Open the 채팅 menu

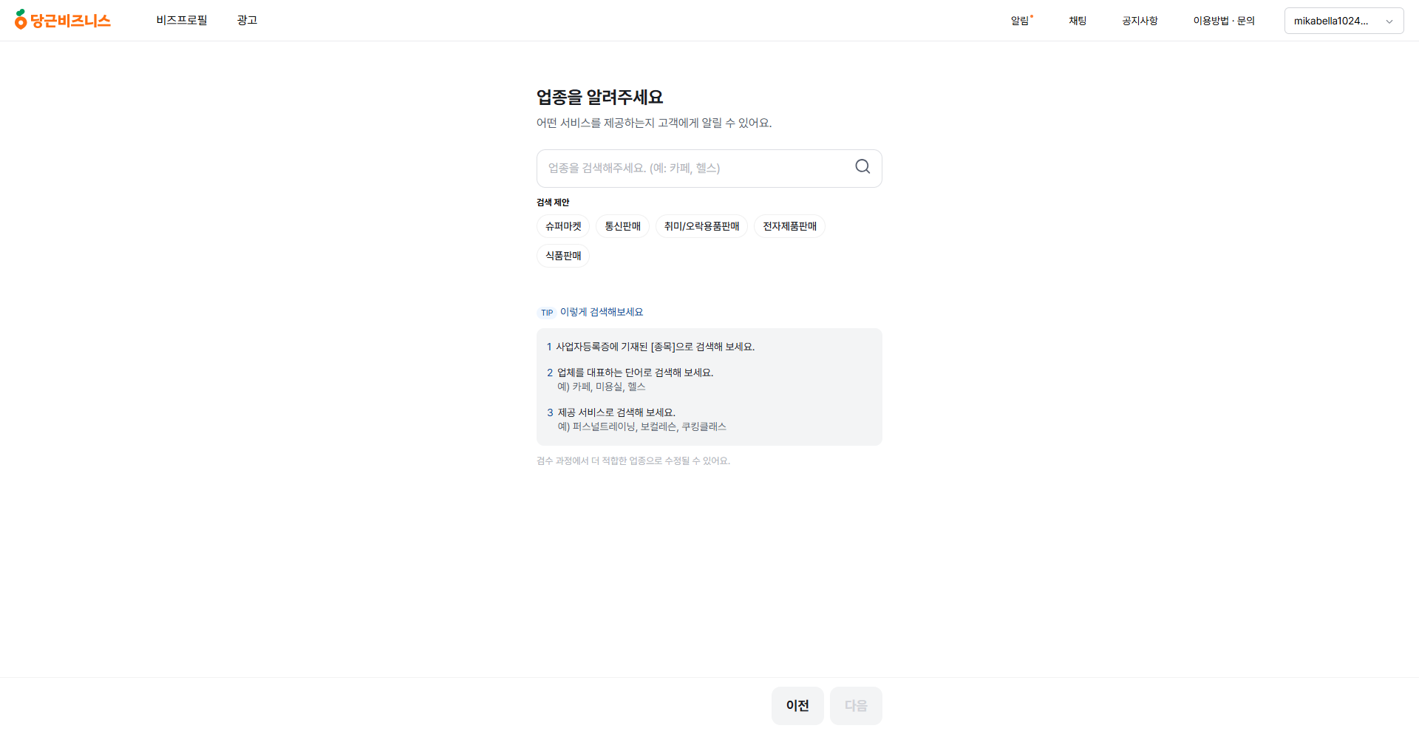(x=1078, y=21)
